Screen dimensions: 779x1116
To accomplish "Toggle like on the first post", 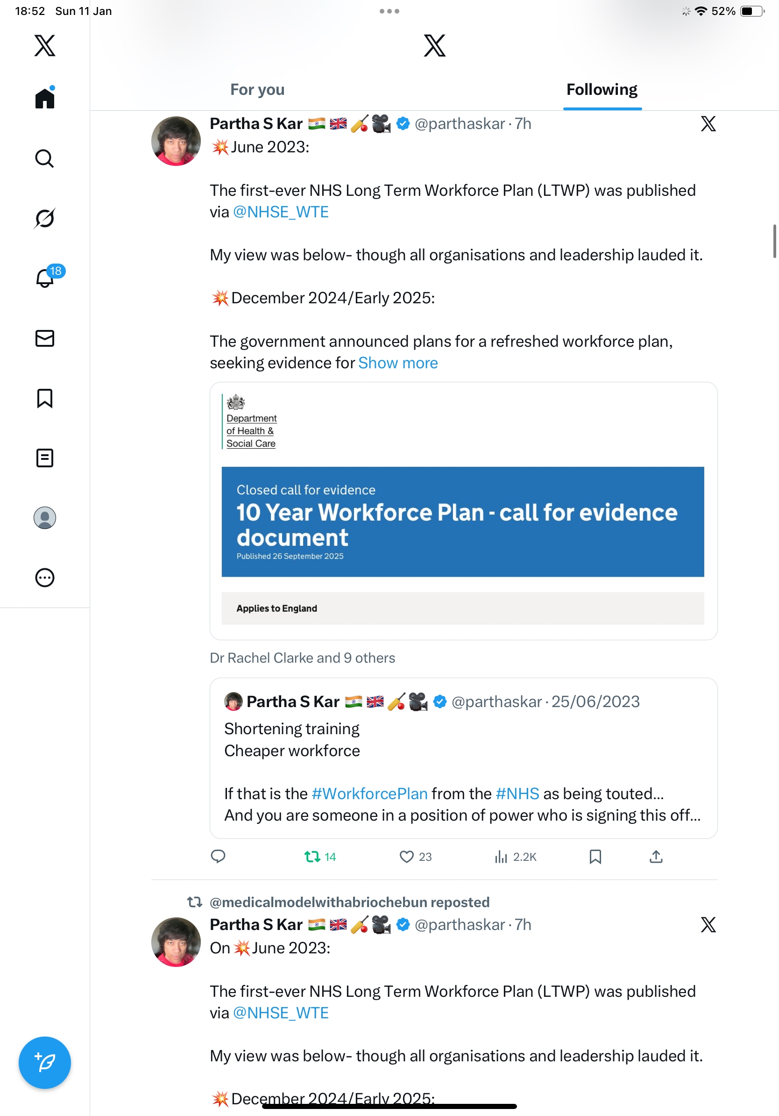I will pos(406,857).
